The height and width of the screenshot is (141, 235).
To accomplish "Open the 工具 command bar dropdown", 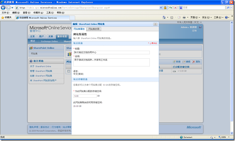I will [218, 17].
